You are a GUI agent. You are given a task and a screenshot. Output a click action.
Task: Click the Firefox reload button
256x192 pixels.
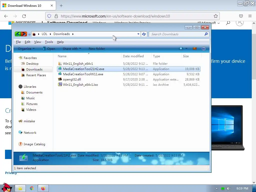pyautogui.click(x=24, y=16)
